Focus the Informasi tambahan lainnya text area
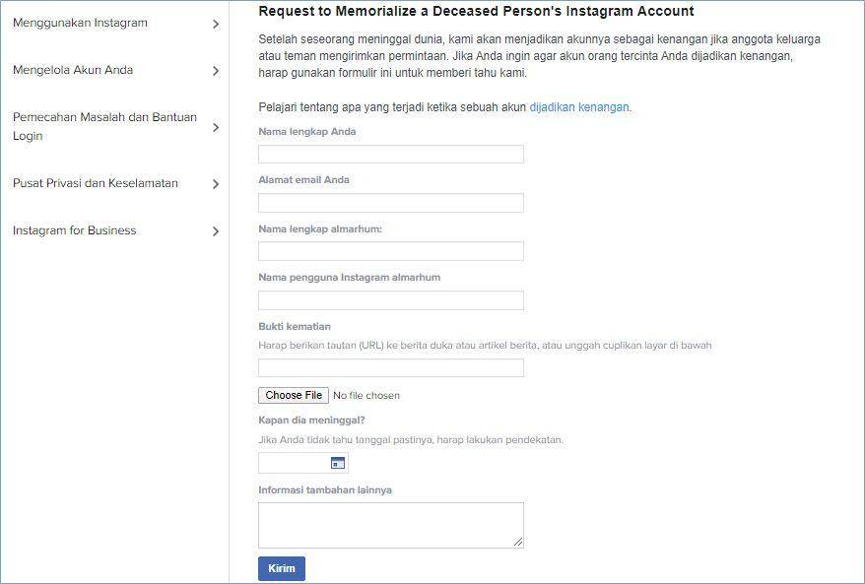The height and width of the screenshot is (584, 865). 391,526
